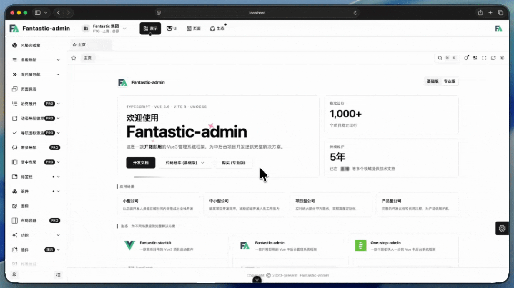Click the 产品型公司 scenario card
This screenshot has width=514, height=288.
(x=417, y=205)
